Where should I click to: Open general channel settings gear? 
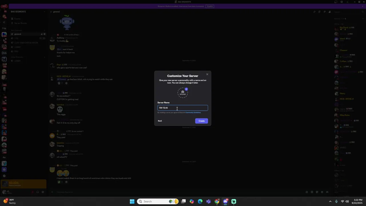point(44,34)
